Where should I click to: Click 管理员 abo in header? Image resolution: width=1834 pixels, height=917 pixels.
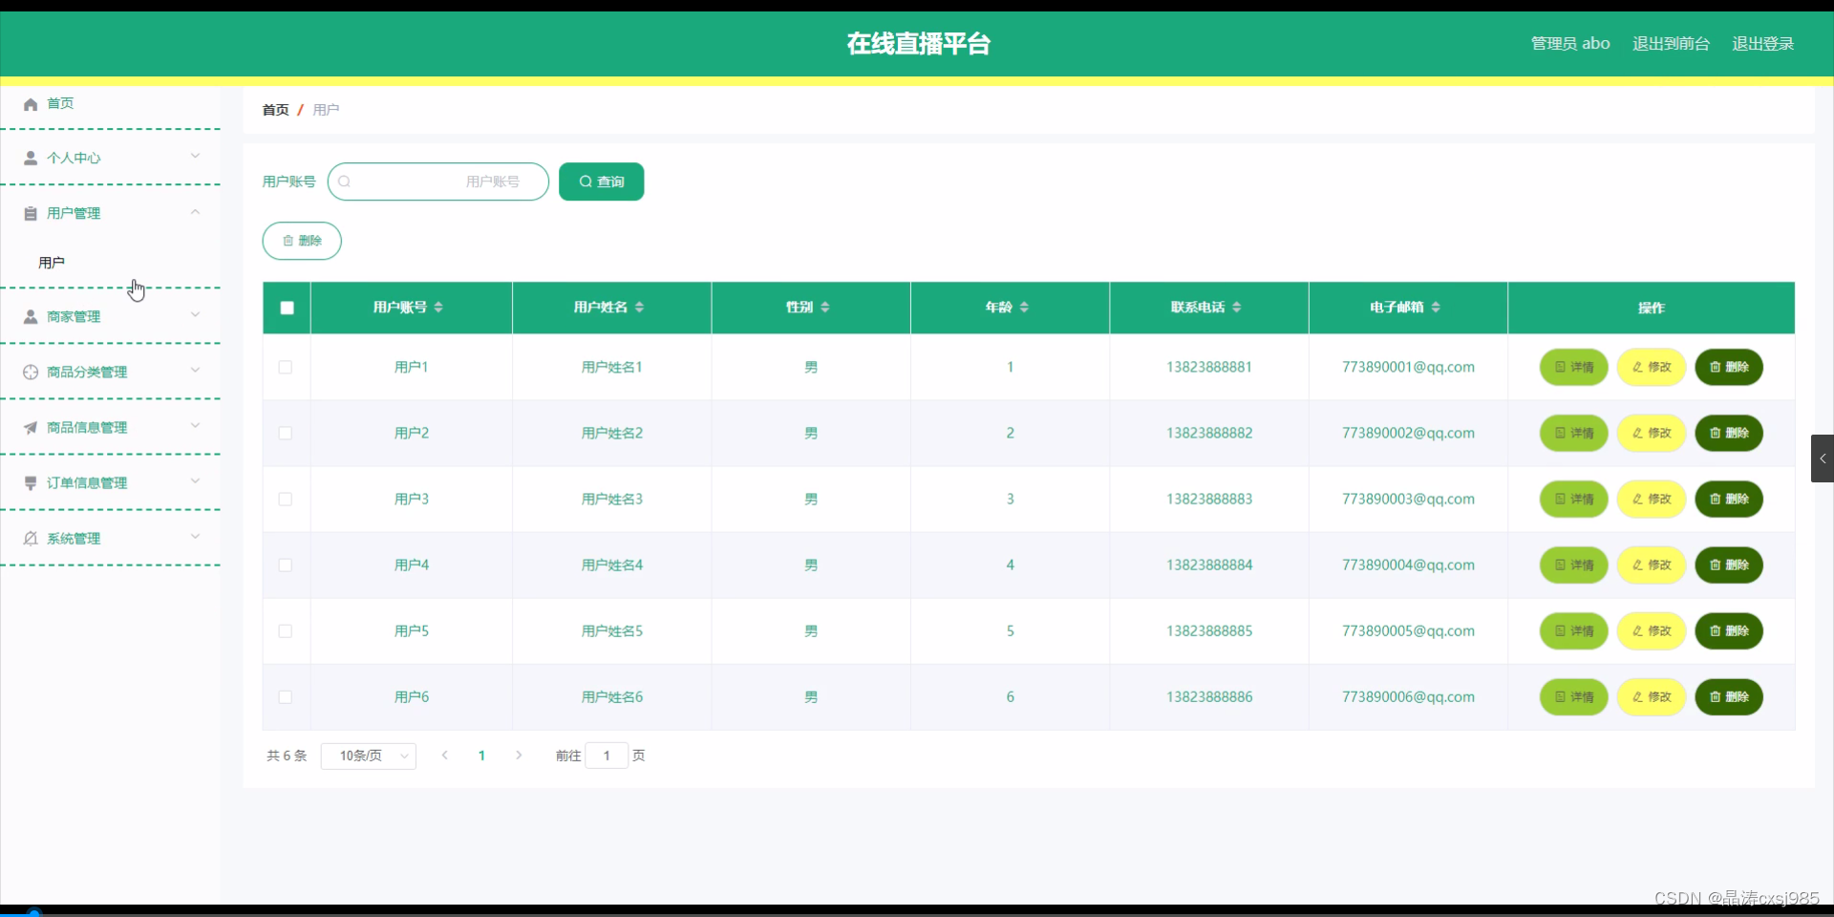click(x=1570, y=44)
